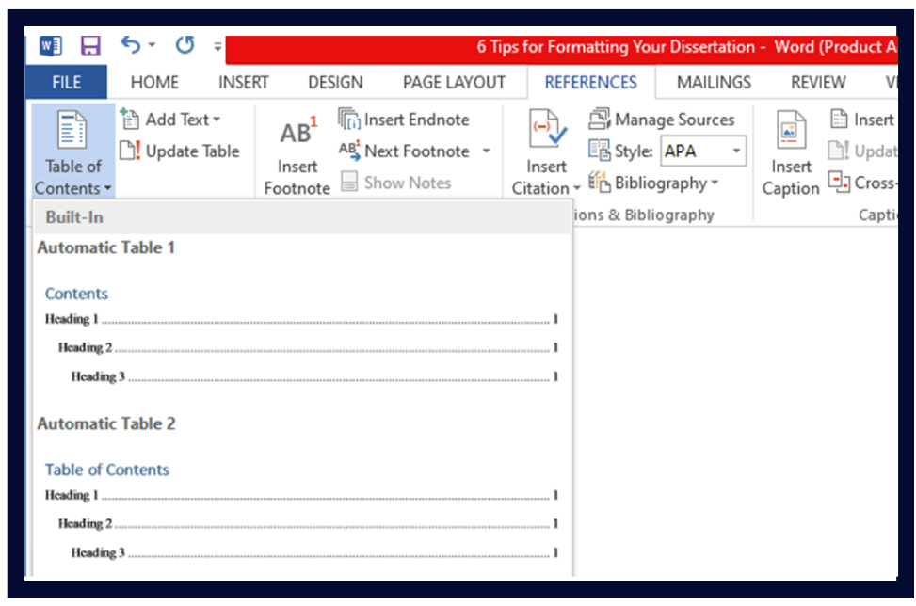Click the Save icon in quick access toolbar
Screen dimensions: 916x606
(90, 45)
